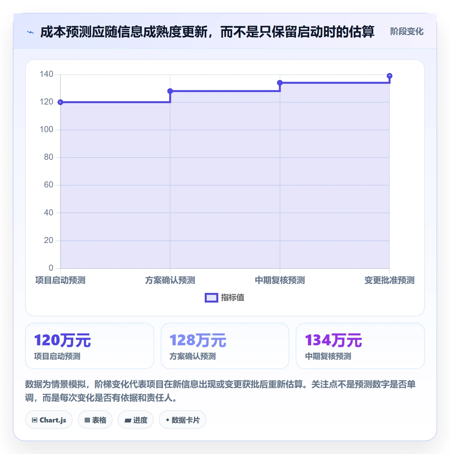Click the lightning bolt icon beside the title
This screenshot has width=450, height=454.
[x=31, y=32]
